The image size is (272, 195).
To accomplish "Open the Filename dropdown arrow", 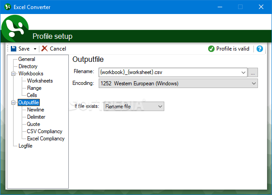I will [x=243, y=73].
